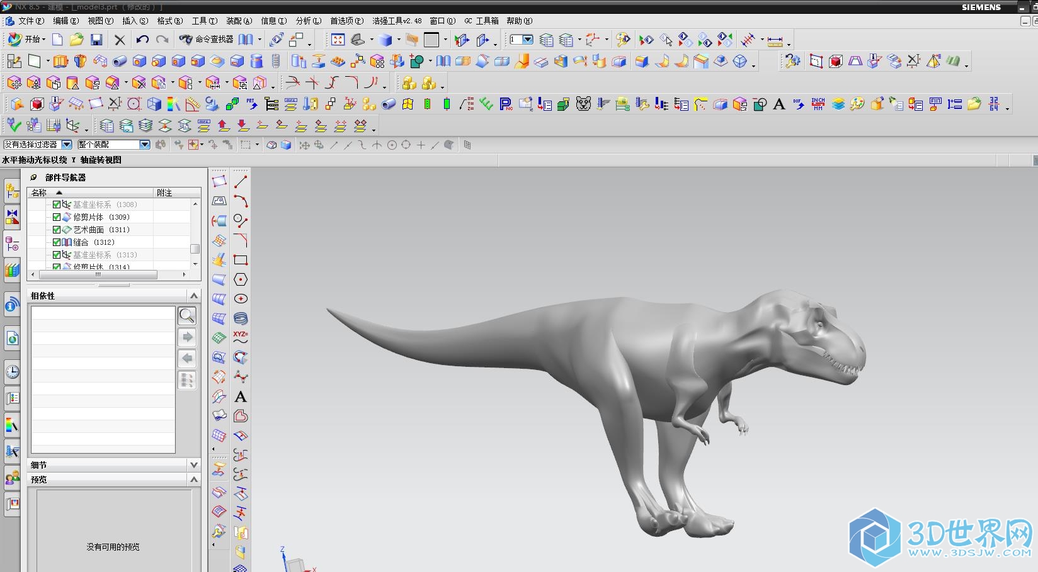Screen dimensions: 1038x572
Task: Click the Measure Distance ruler icon
Action: click(775, 40)
